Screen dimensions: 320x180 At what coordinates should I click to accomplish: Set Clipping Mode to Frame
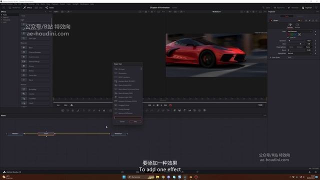[x=308, y=47]
